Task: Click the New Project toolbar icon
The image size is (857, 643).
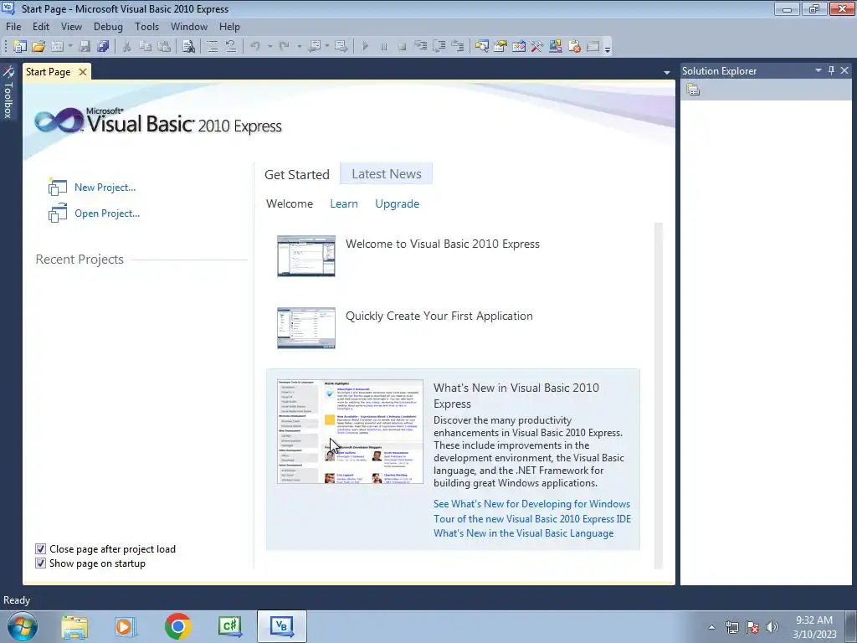Action: point(20,47)
